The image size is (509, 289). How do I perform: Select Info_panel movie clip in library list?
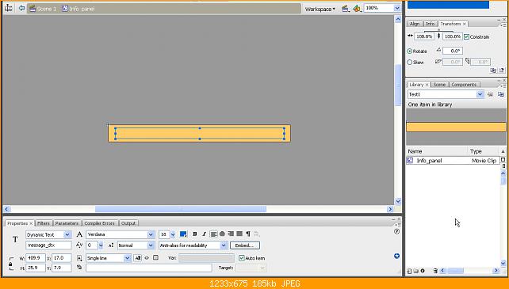pos(453,161)
